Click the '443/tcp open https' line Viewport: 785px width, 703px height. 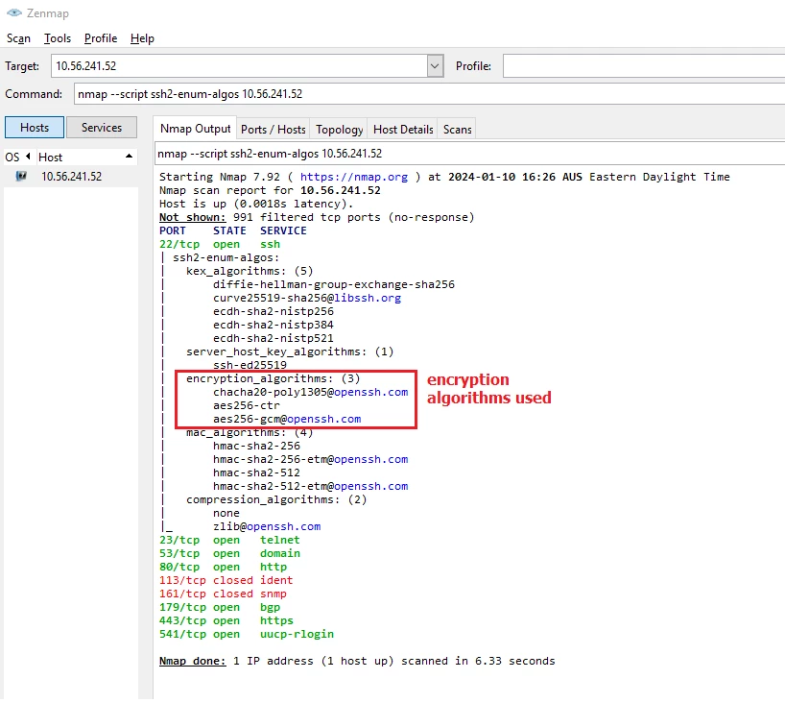click(226, 620)
